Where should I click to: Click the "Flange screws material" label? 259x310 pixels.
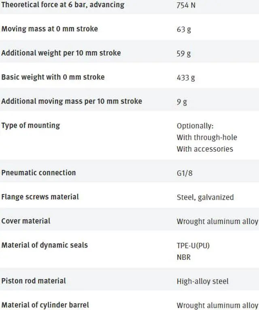[40, 197]
